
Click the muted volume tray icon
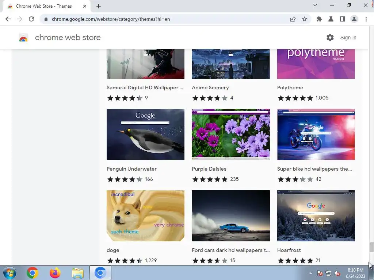point(337,273)
